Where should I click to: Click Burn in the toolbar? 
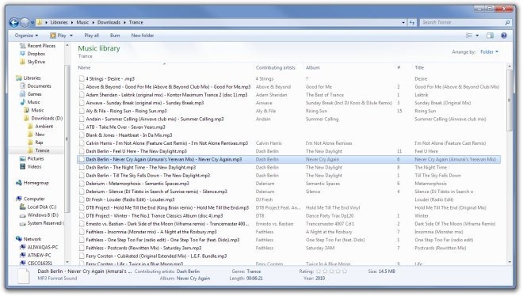tap(115, 36)
